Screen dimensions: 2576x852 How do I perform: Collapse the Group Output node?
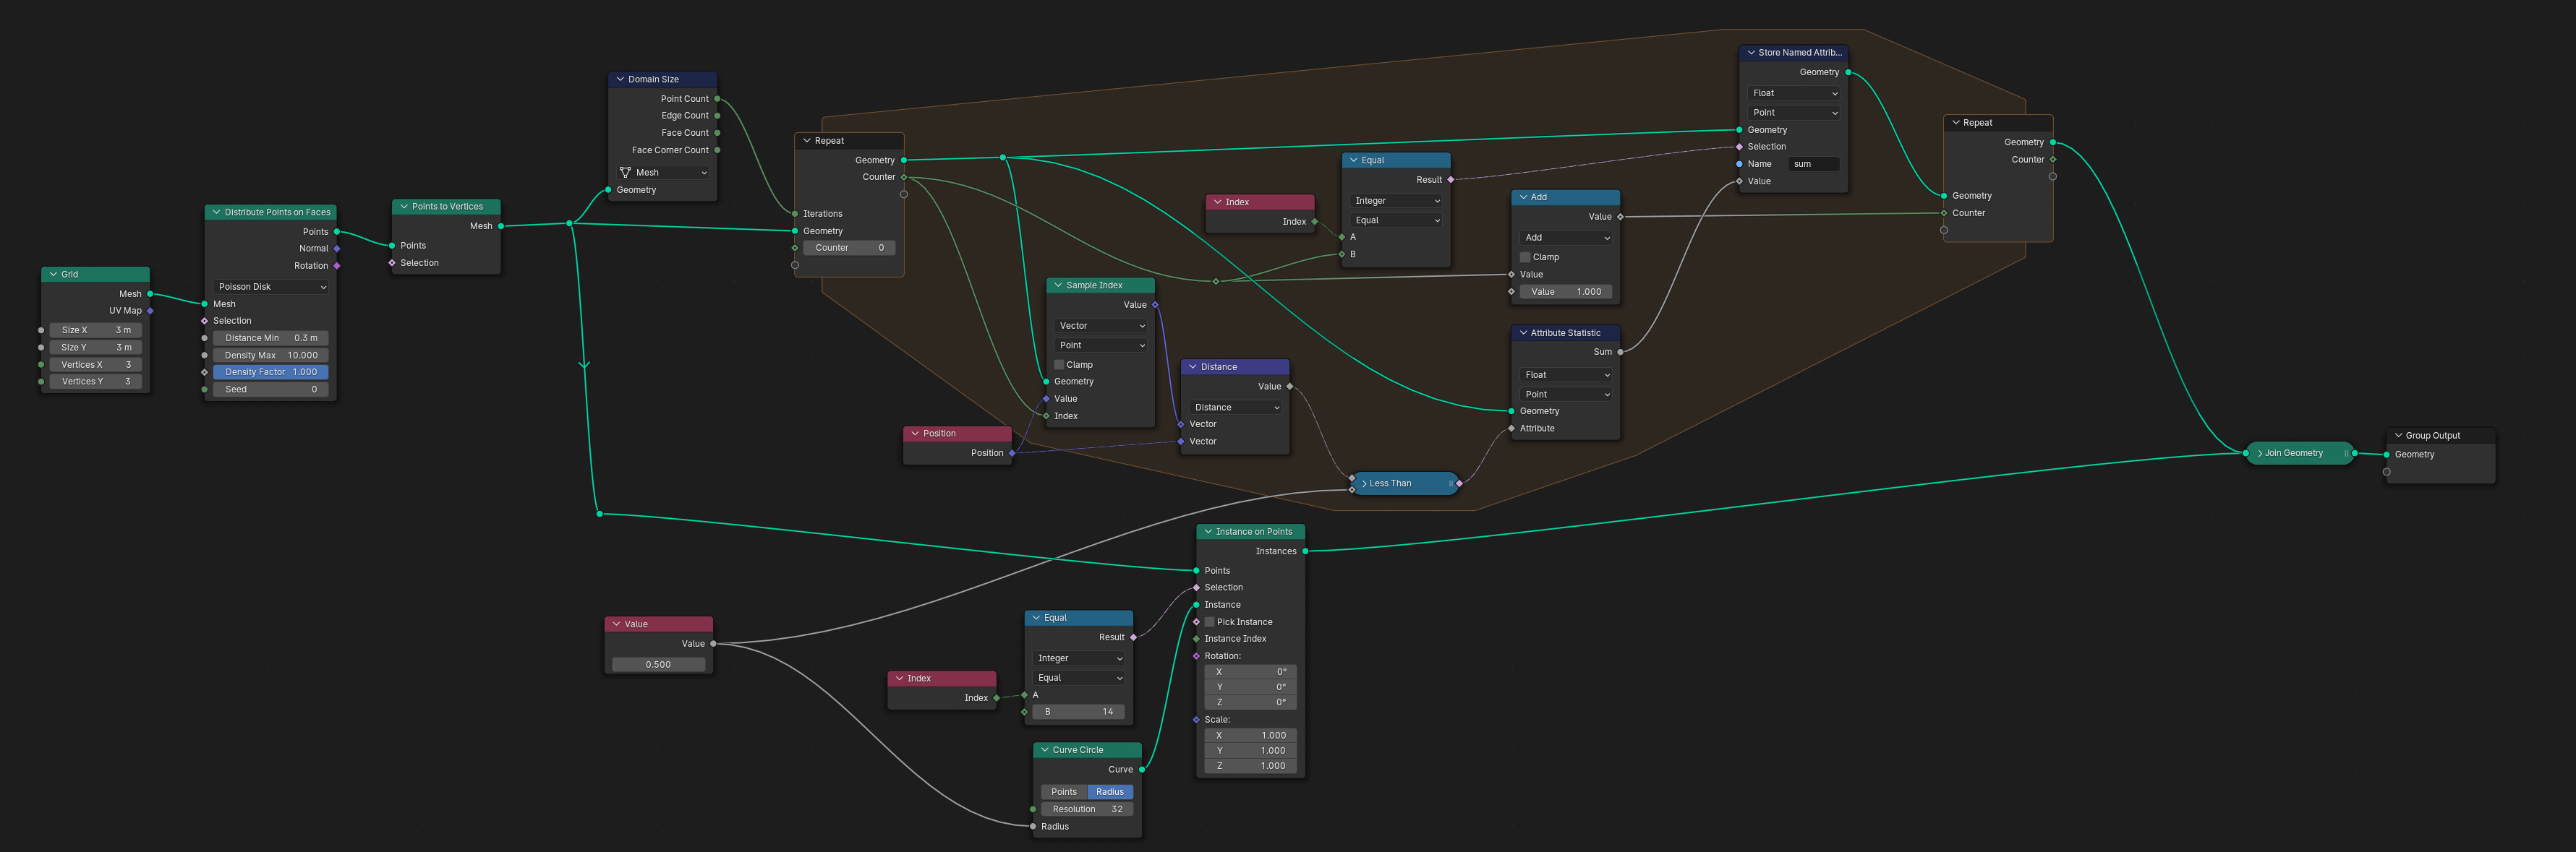tap(2398, 436)
